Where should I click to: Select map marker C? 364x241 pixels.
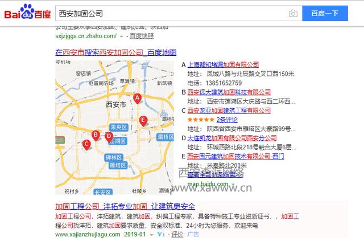tap(86, 145)
